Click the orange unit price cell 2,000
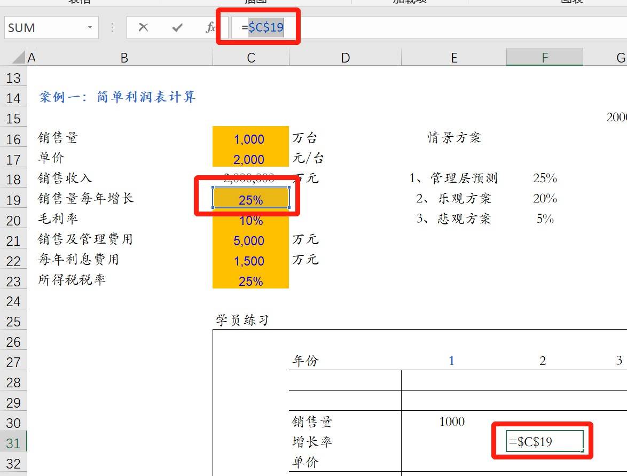This screenshot has width=627, height=476. tap(250, 159)
